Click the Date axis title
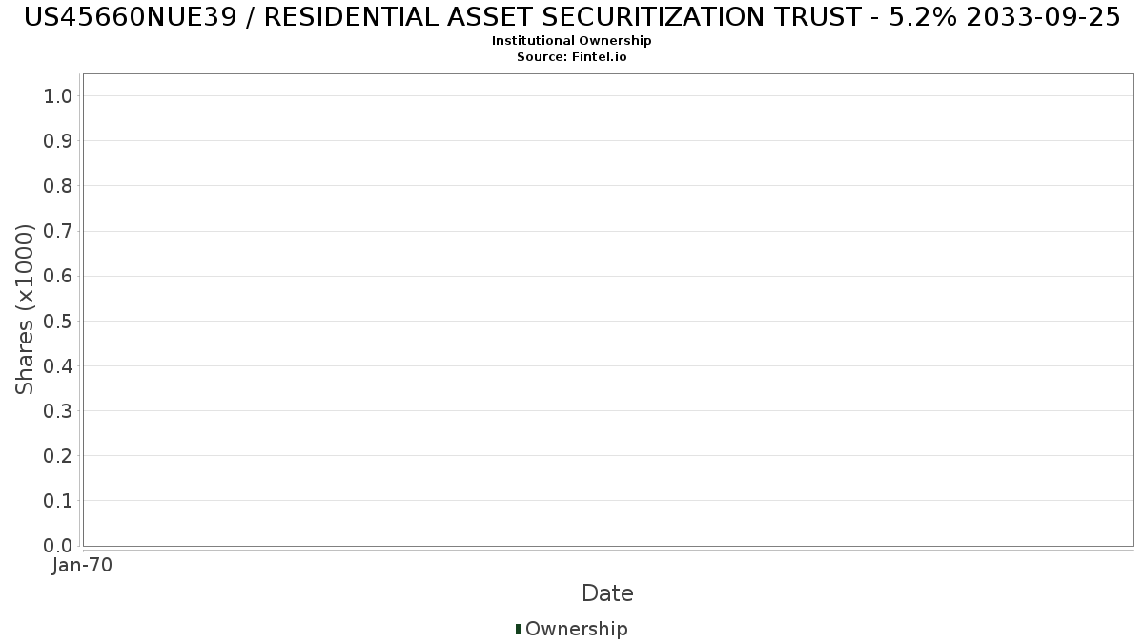This screenshot has height=644, width=1144. (x=607, y=593)
